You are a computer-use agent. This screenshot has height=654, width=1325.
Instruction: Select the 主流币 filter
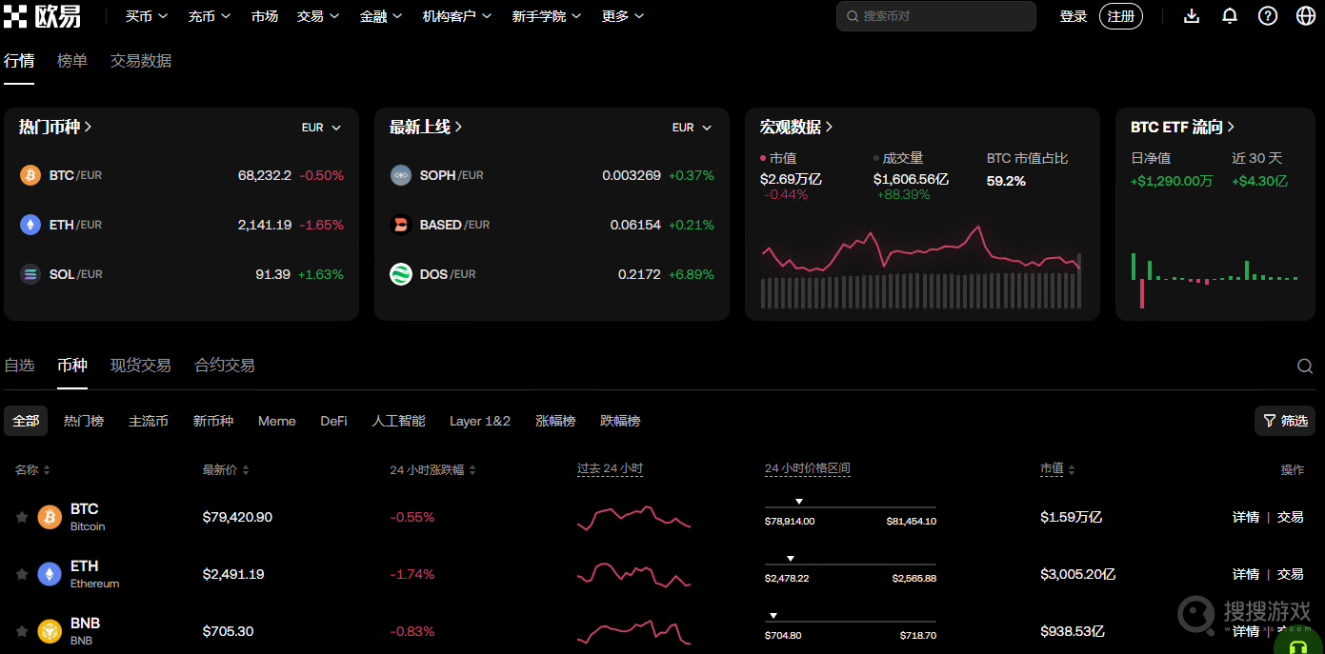coord(149,421)
